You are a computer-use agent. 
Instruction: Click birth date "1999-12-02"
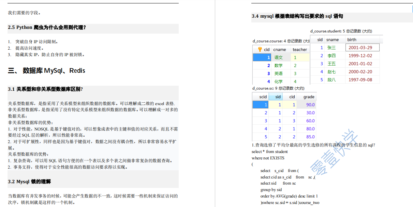(x=360, y=56)
